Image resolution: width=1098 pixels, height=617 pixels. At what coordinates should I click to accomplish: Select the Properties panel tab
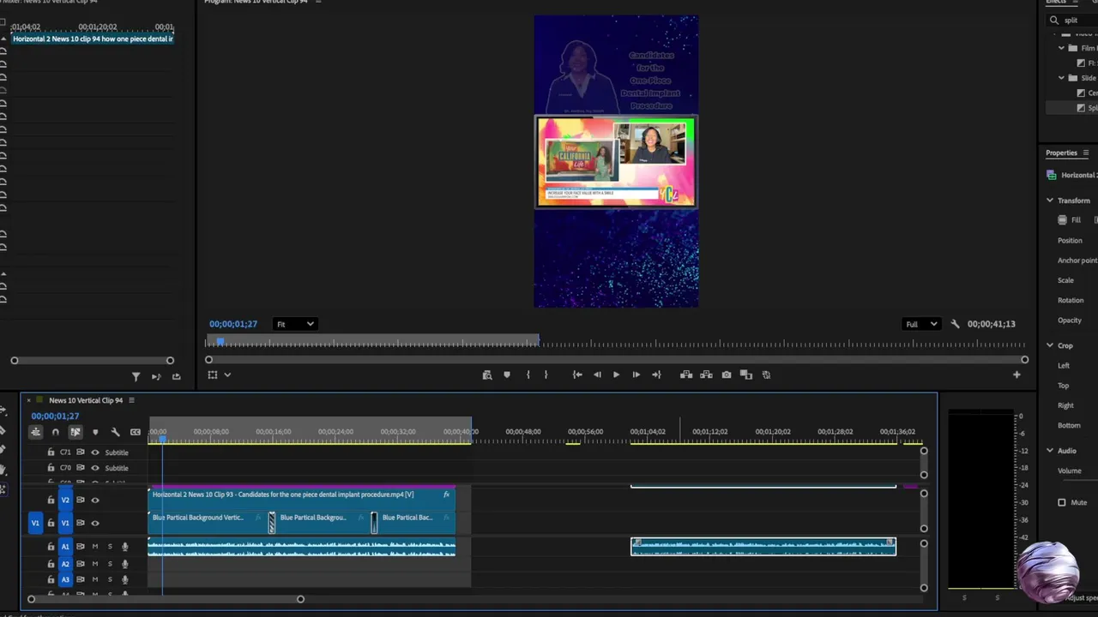point(1061,153)
